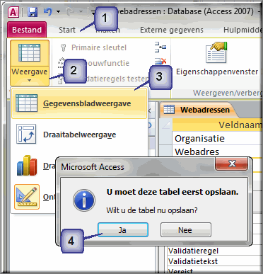Open the Eigenschappenvenster property sheet icon
Image resolution: width=263 pixels, height=274 pixels.
(216, 52)
